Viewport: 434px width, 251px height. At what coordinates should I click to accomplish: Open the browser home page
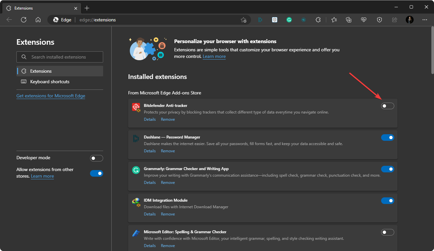(x=38, y=20)
